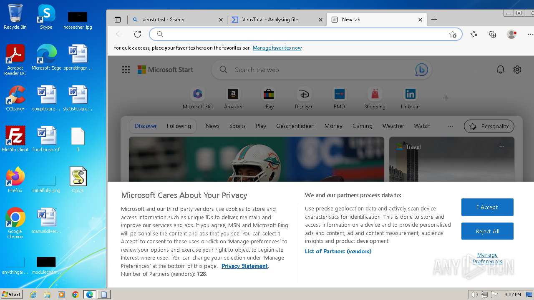Switch to VirusTotal - Analysing file tab
The height and width of the screenshot is (300, 534).
(x=277, y=20)
